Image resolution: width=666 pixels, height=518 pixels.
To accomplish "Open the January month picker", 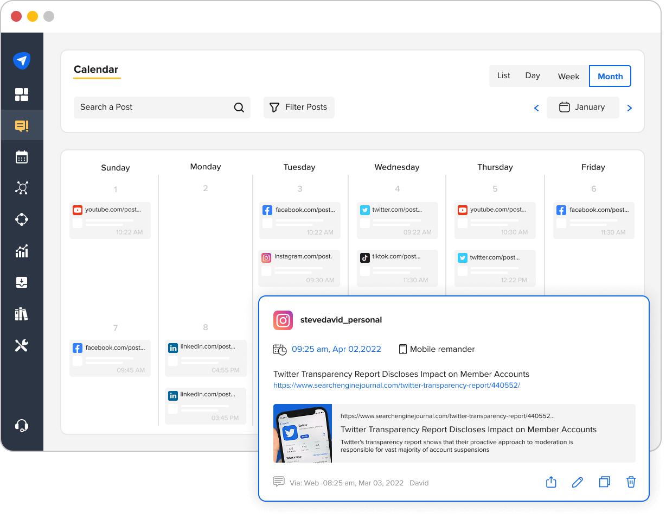I will pos(582,107).
